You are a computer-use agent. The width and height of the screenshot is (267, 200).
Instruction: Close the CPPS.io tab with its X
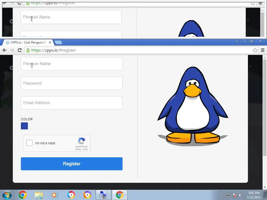(50, 42)
